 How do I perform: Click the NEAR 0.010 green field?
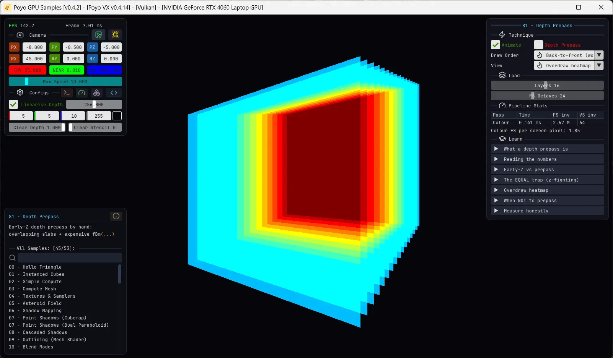(x=67, y=70)
